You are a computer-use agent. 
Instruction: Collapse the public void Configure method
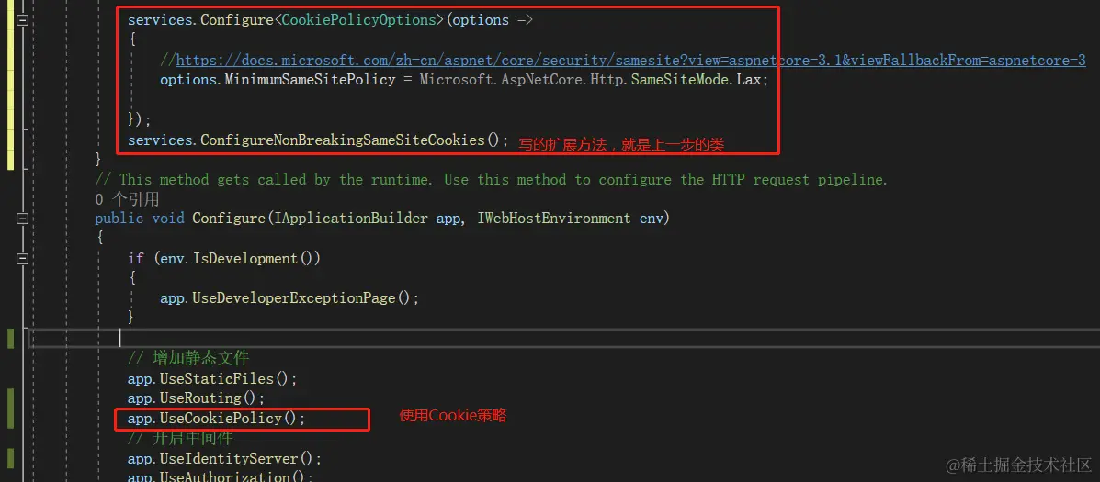pyautogui.click(x=23, y=219)
